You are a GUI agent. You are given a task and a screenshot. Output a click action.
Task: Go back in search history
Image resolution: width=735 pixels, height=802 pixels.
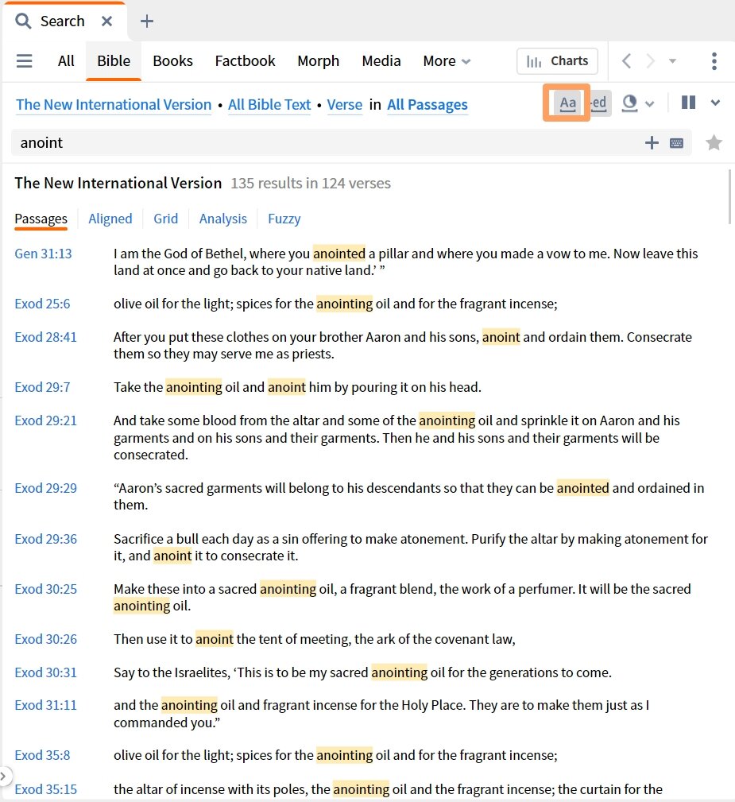[x=627, y=61]
